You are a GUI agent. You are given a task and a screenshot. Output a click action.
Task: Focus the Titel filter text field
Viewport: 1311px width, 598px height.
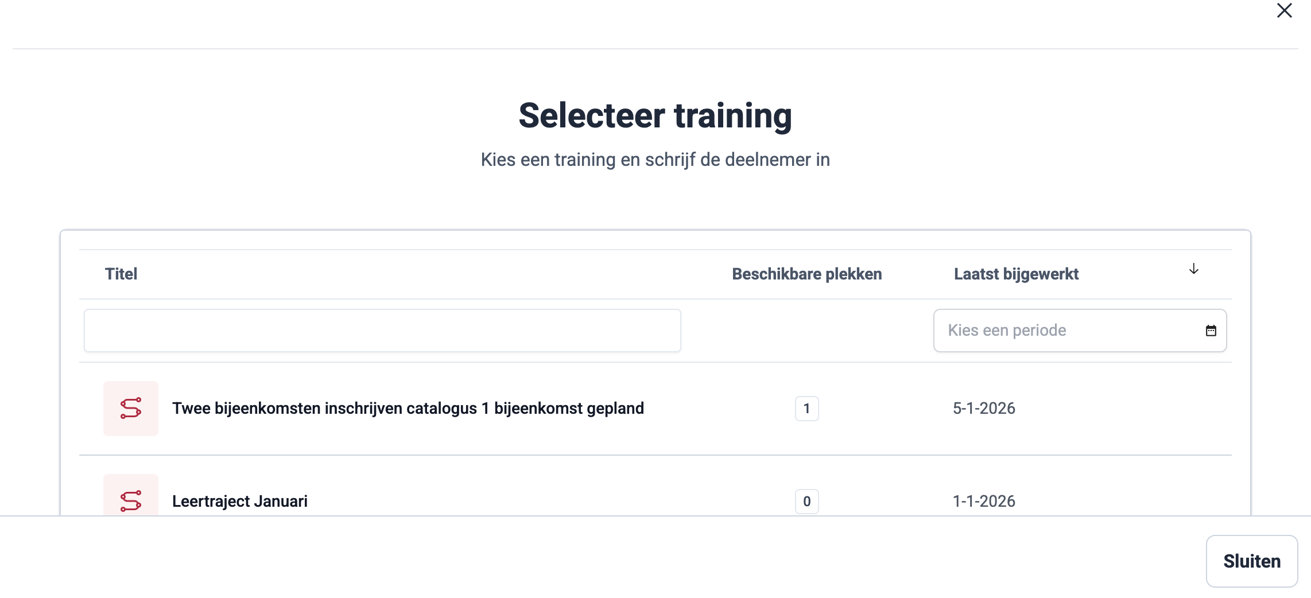[x=382, y=331]
